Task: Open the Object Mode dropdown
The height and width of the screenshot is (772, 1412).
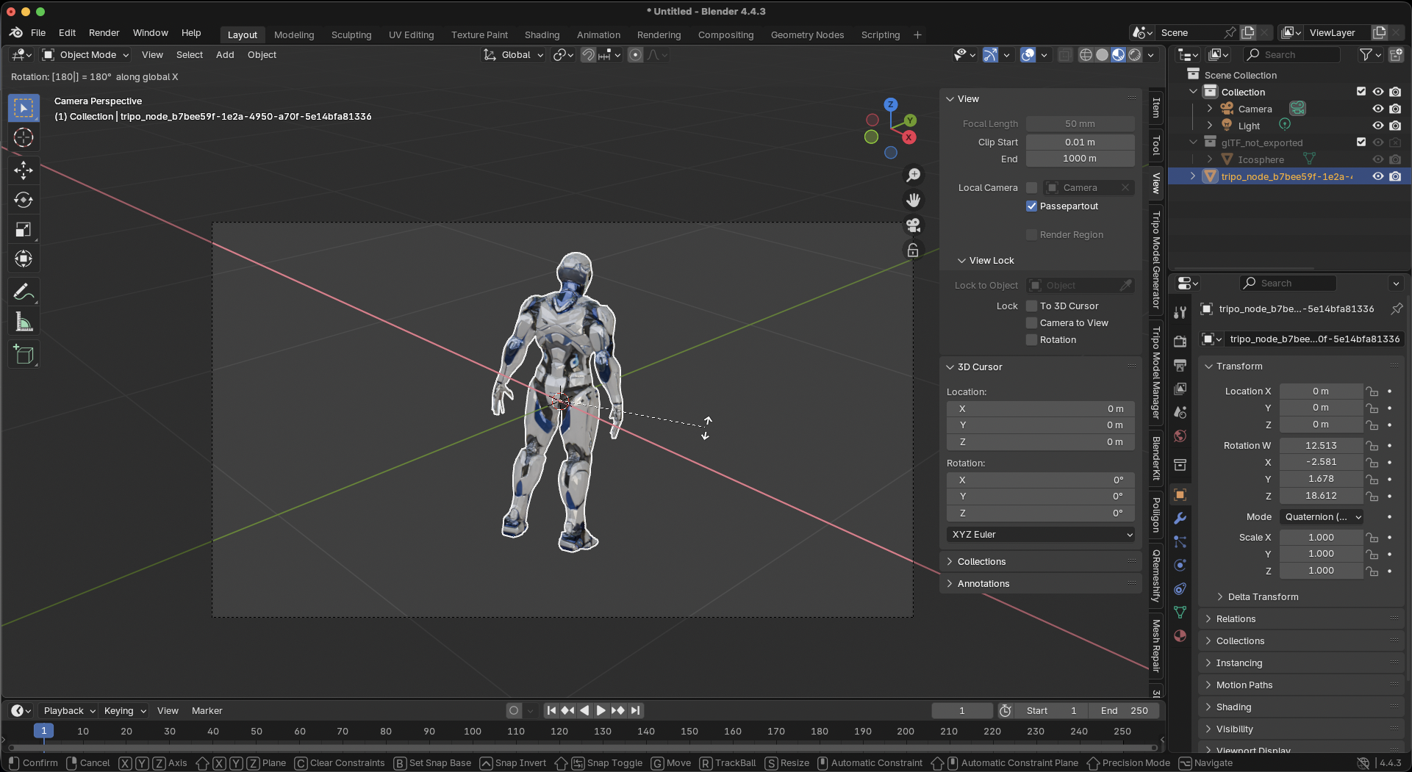Action: point(87,55)
